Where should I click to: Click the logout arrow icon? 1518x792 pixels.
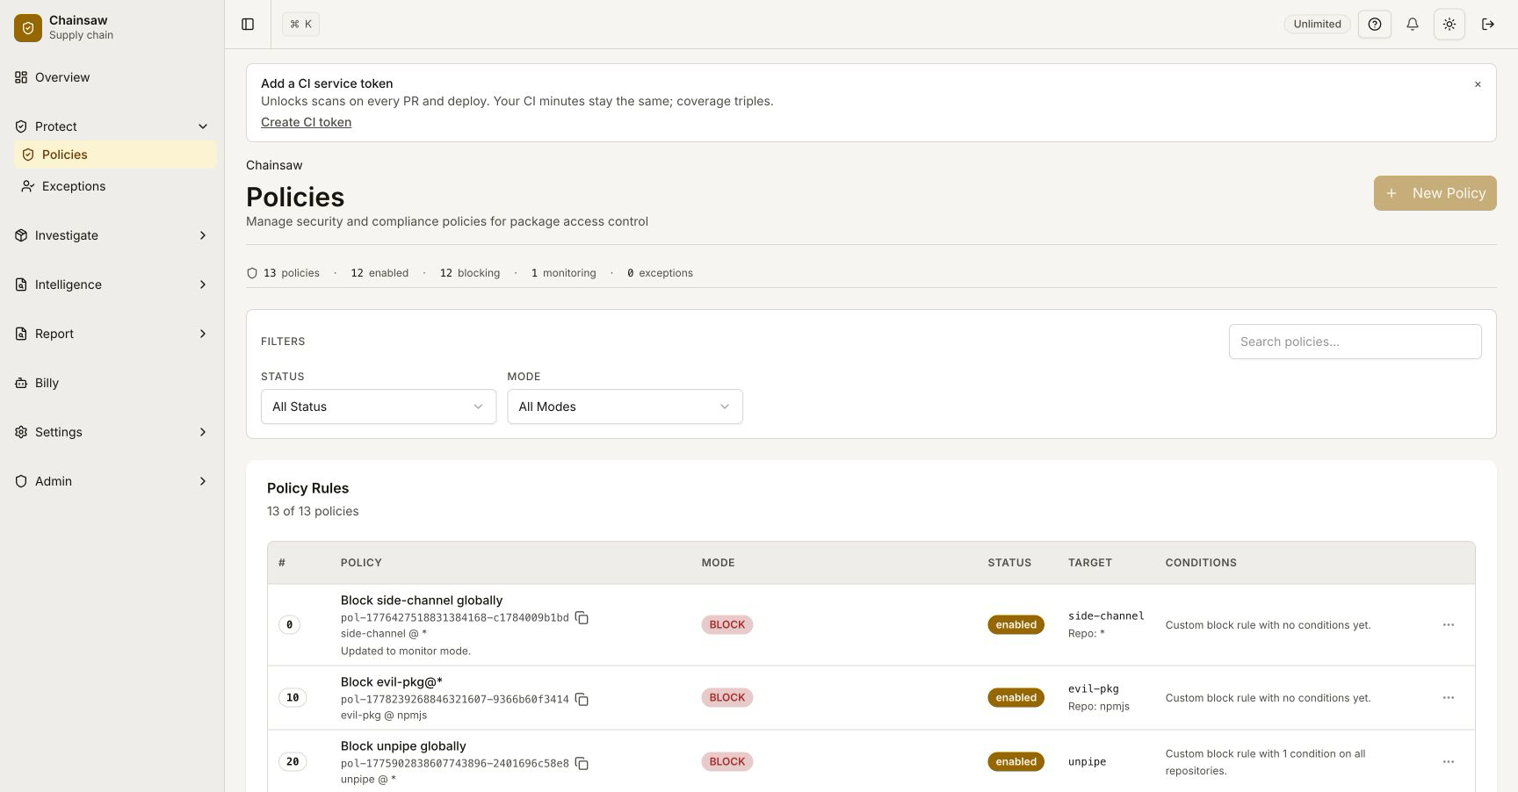point(1488,24)
